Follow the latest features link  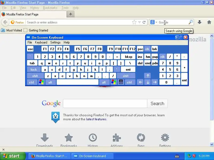coord(96,119)
